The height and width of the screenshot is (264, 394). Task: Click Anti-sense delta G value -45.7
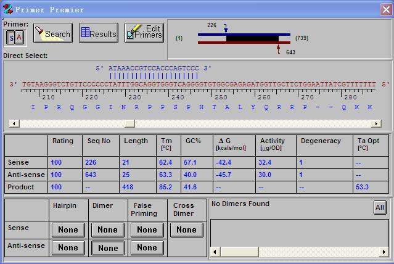224,175
